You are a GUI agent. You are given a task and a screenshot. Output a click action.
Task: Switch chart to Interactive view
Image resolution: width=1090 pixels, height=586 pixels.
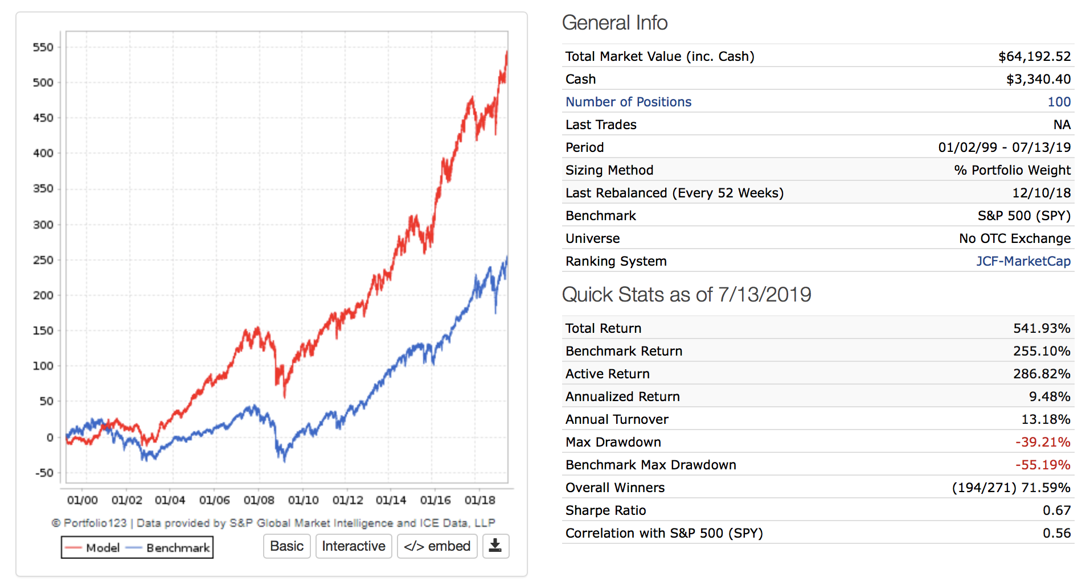353,546
